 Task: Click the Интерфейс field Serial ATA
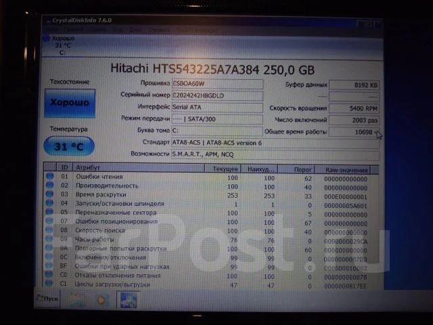[x=217, y=108]
